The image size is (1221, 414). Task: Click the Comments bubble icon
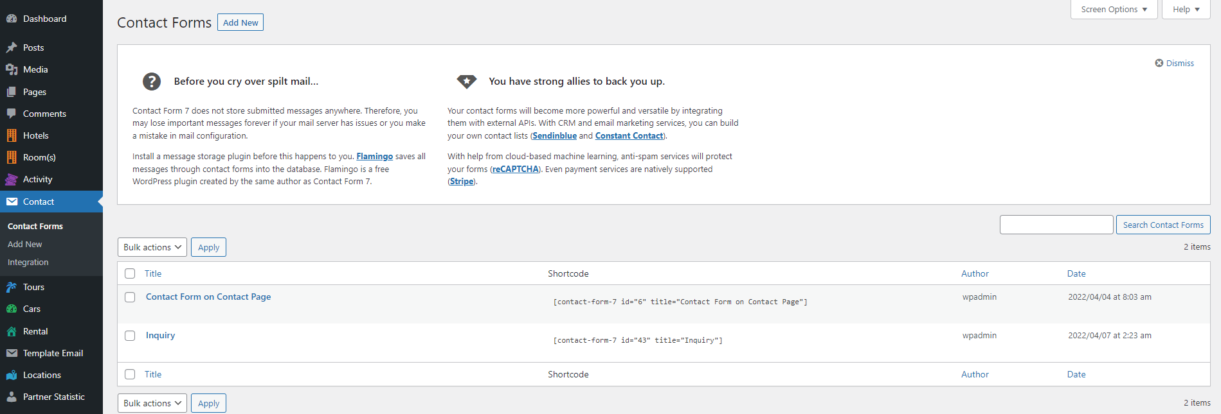point(12,114)
